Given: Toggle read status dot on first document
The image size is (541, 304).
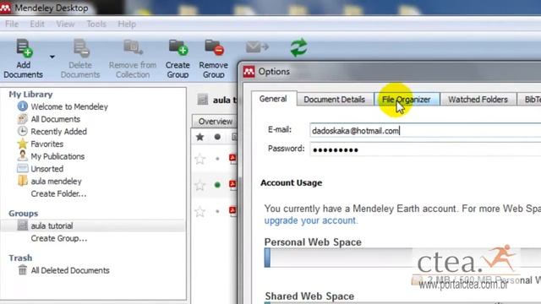Looking at the screenshot, I should pyautogui.click(x=217, y=159).
